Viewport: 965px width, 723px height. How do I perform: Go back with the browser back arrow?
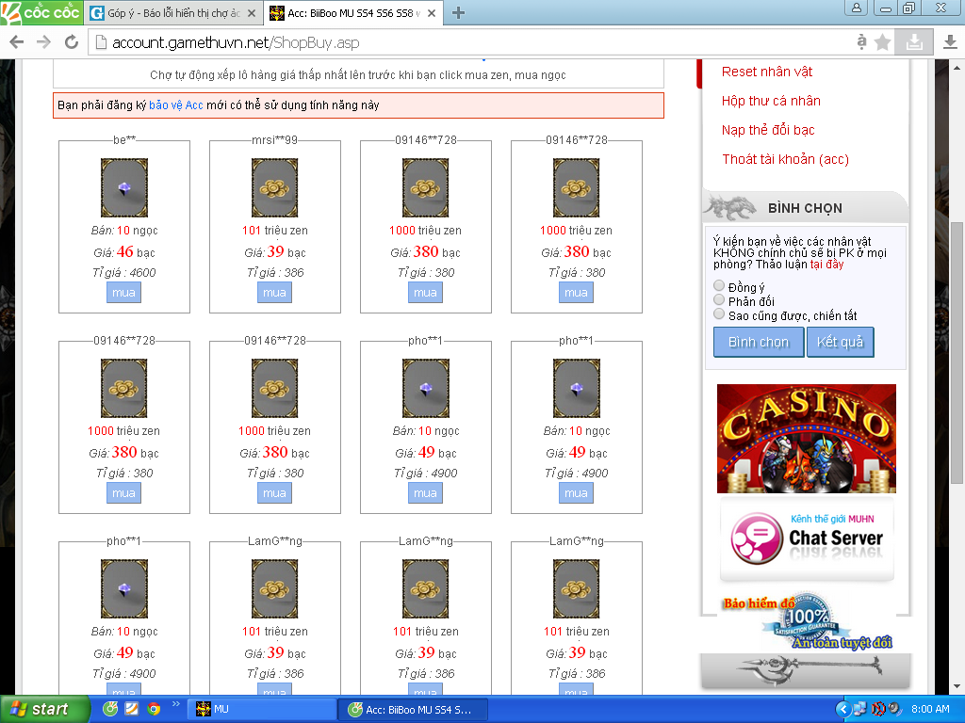17,42
